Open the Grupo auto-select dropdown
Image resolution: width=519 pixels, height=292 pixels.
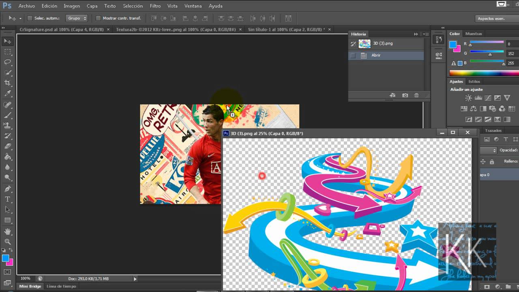point(77,18)
